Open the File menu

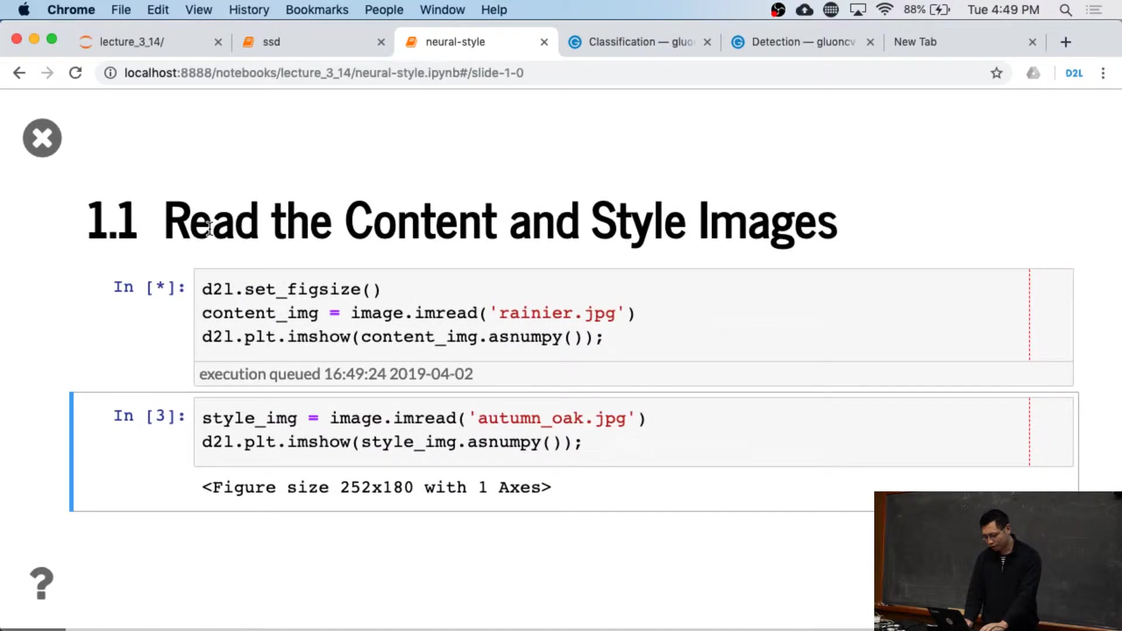(121, 10)
